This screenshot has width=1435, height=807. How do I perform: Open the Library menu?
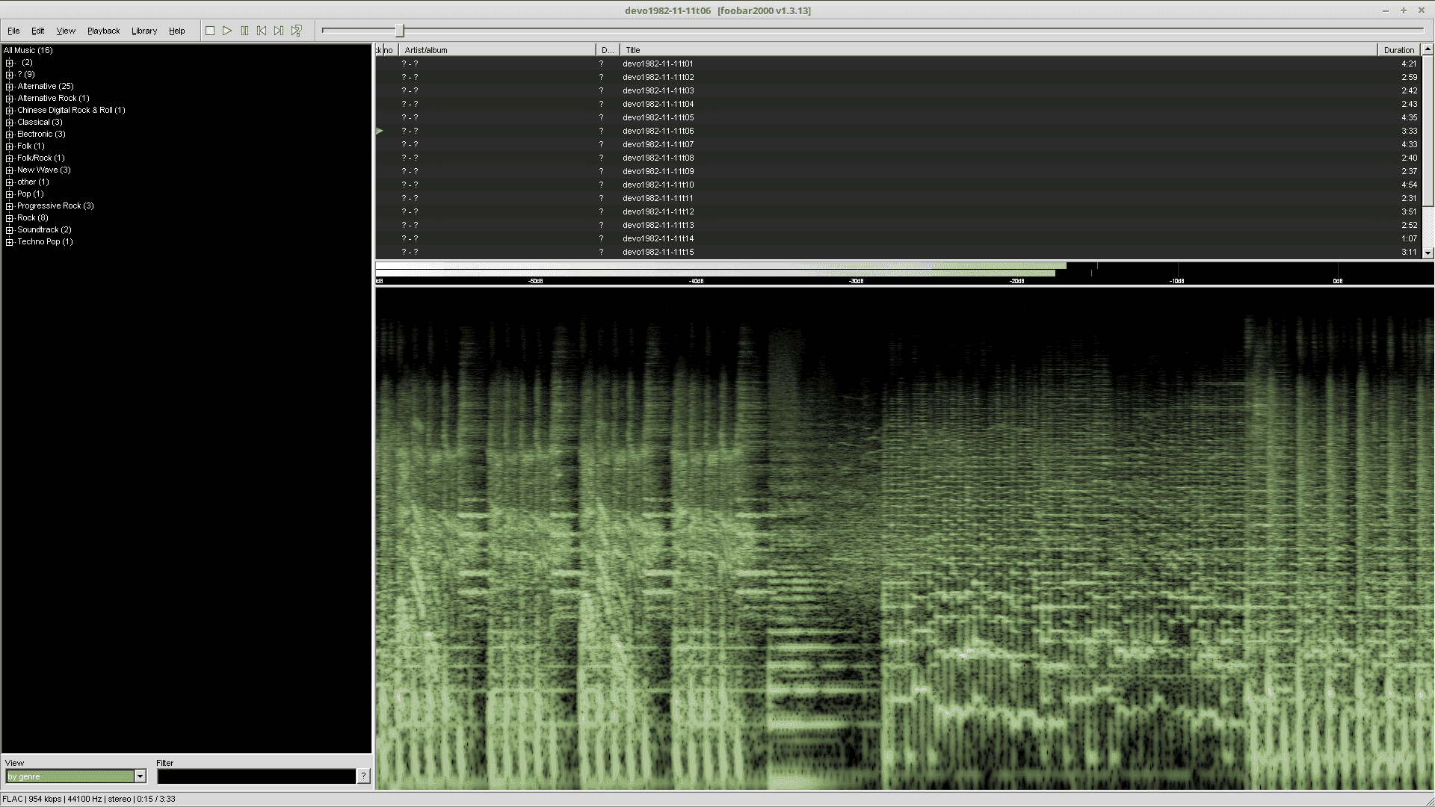(144, 31)
